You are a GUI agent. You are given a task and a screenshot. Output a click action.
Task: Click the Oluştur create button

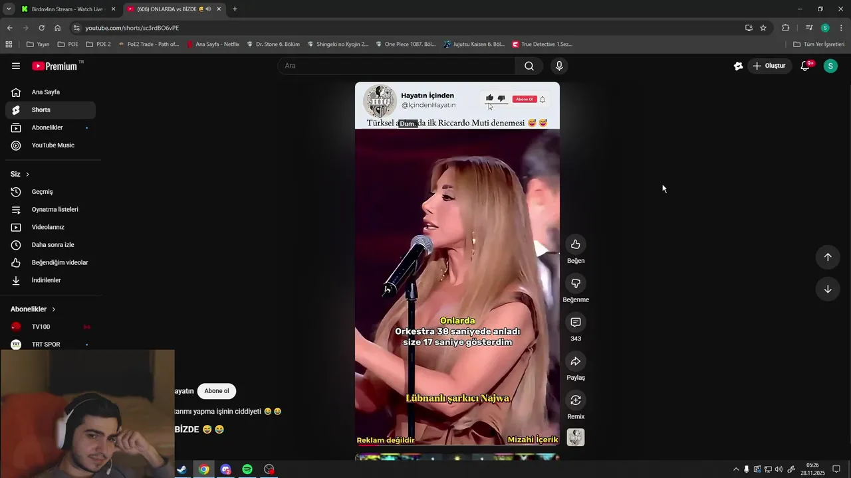(769, 66)
